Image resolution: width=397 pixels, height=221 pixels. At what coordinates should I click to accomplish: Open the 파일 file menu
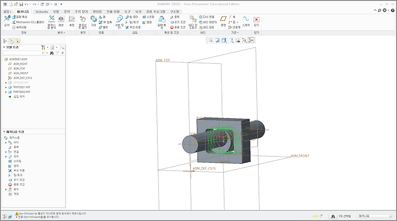[x=7, y=12]
